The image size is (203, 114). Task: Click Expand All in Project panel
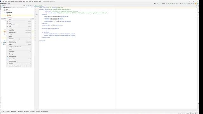(x=26, y=6)
